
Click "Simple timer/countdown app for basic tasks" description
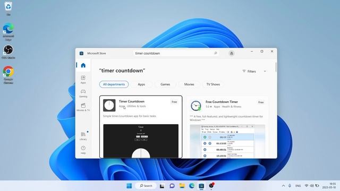[x=130, y=116]
